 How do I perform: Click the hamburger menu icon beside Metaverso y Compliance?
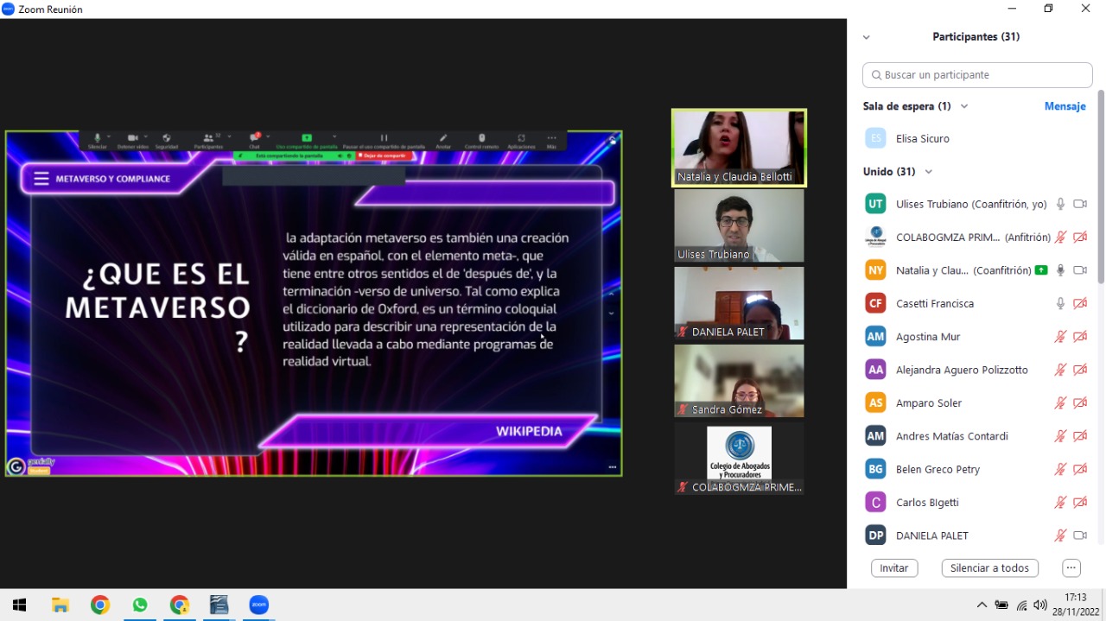click(41, 179)
